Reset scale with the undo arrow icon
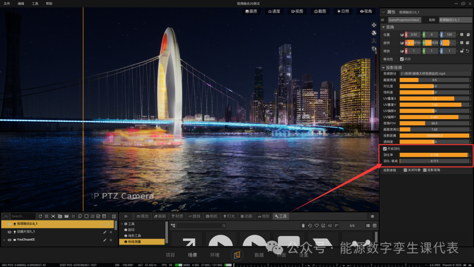The height and width of the screenshot is (267, 474). point(468,51)
